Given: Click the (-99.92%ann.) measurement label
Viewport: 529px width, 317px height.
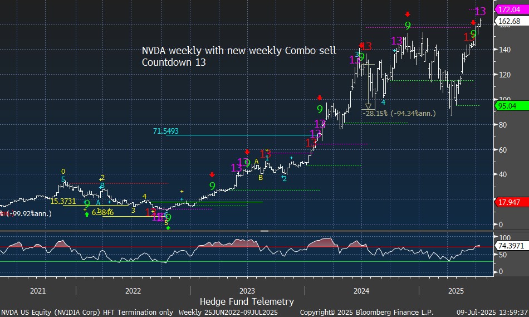Looking at the screenshot, I should click(x=28, y=214).
